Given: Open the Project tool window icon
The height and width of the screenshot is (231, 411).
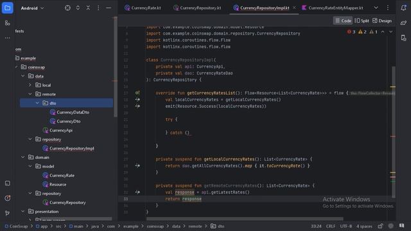Looking at the screenshot, I should [x=7, y=8].
